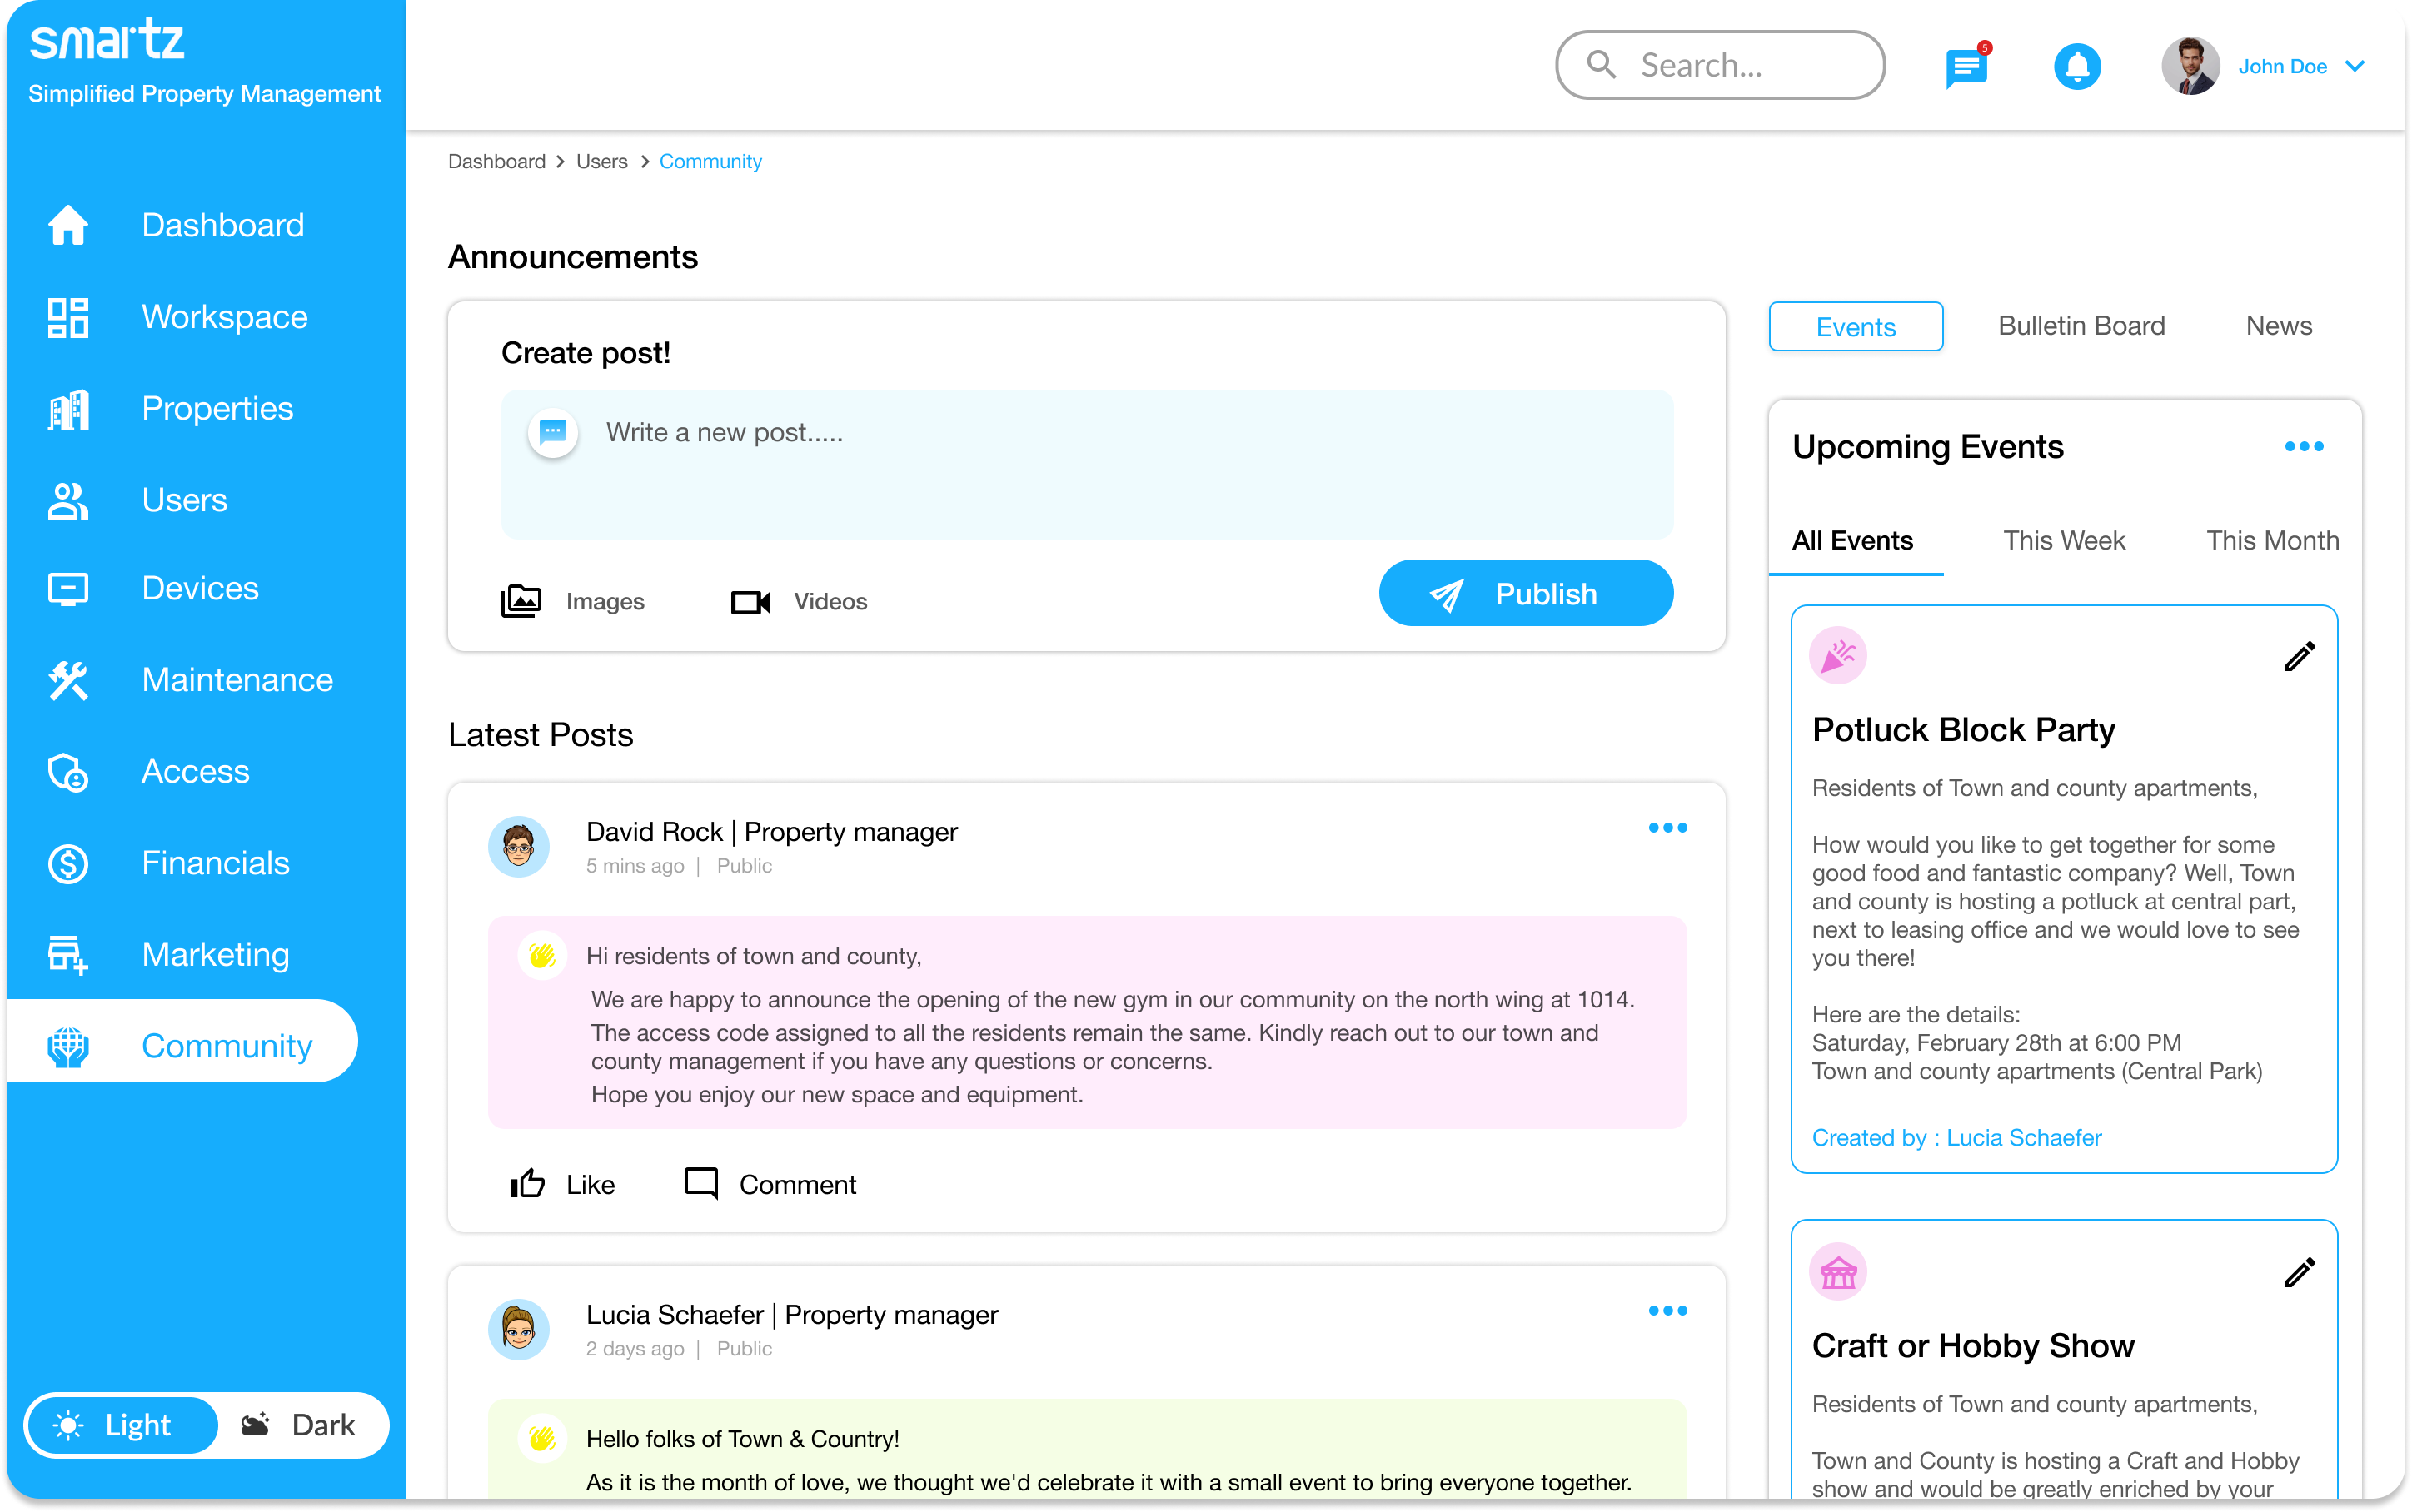Click the Access shield icon
Viewport: 2412px width, 1512px height.
pos(68,772)
